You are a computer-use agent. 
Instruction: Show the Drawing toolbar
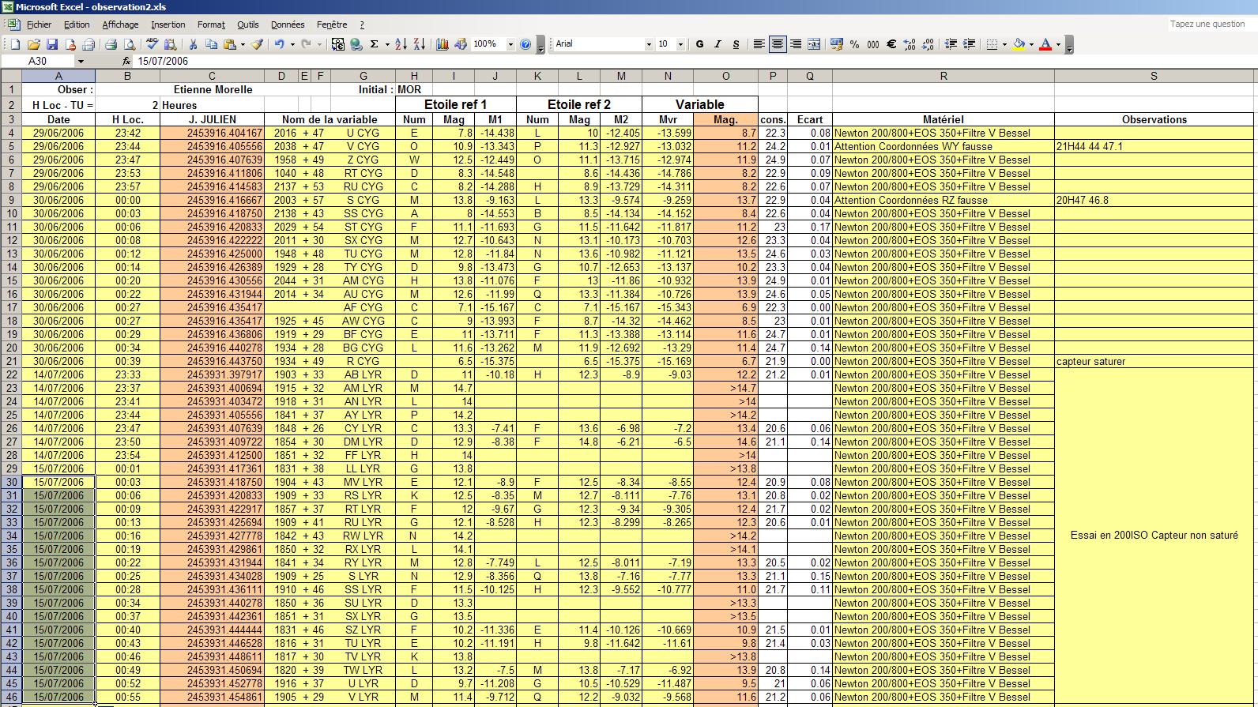461,44
